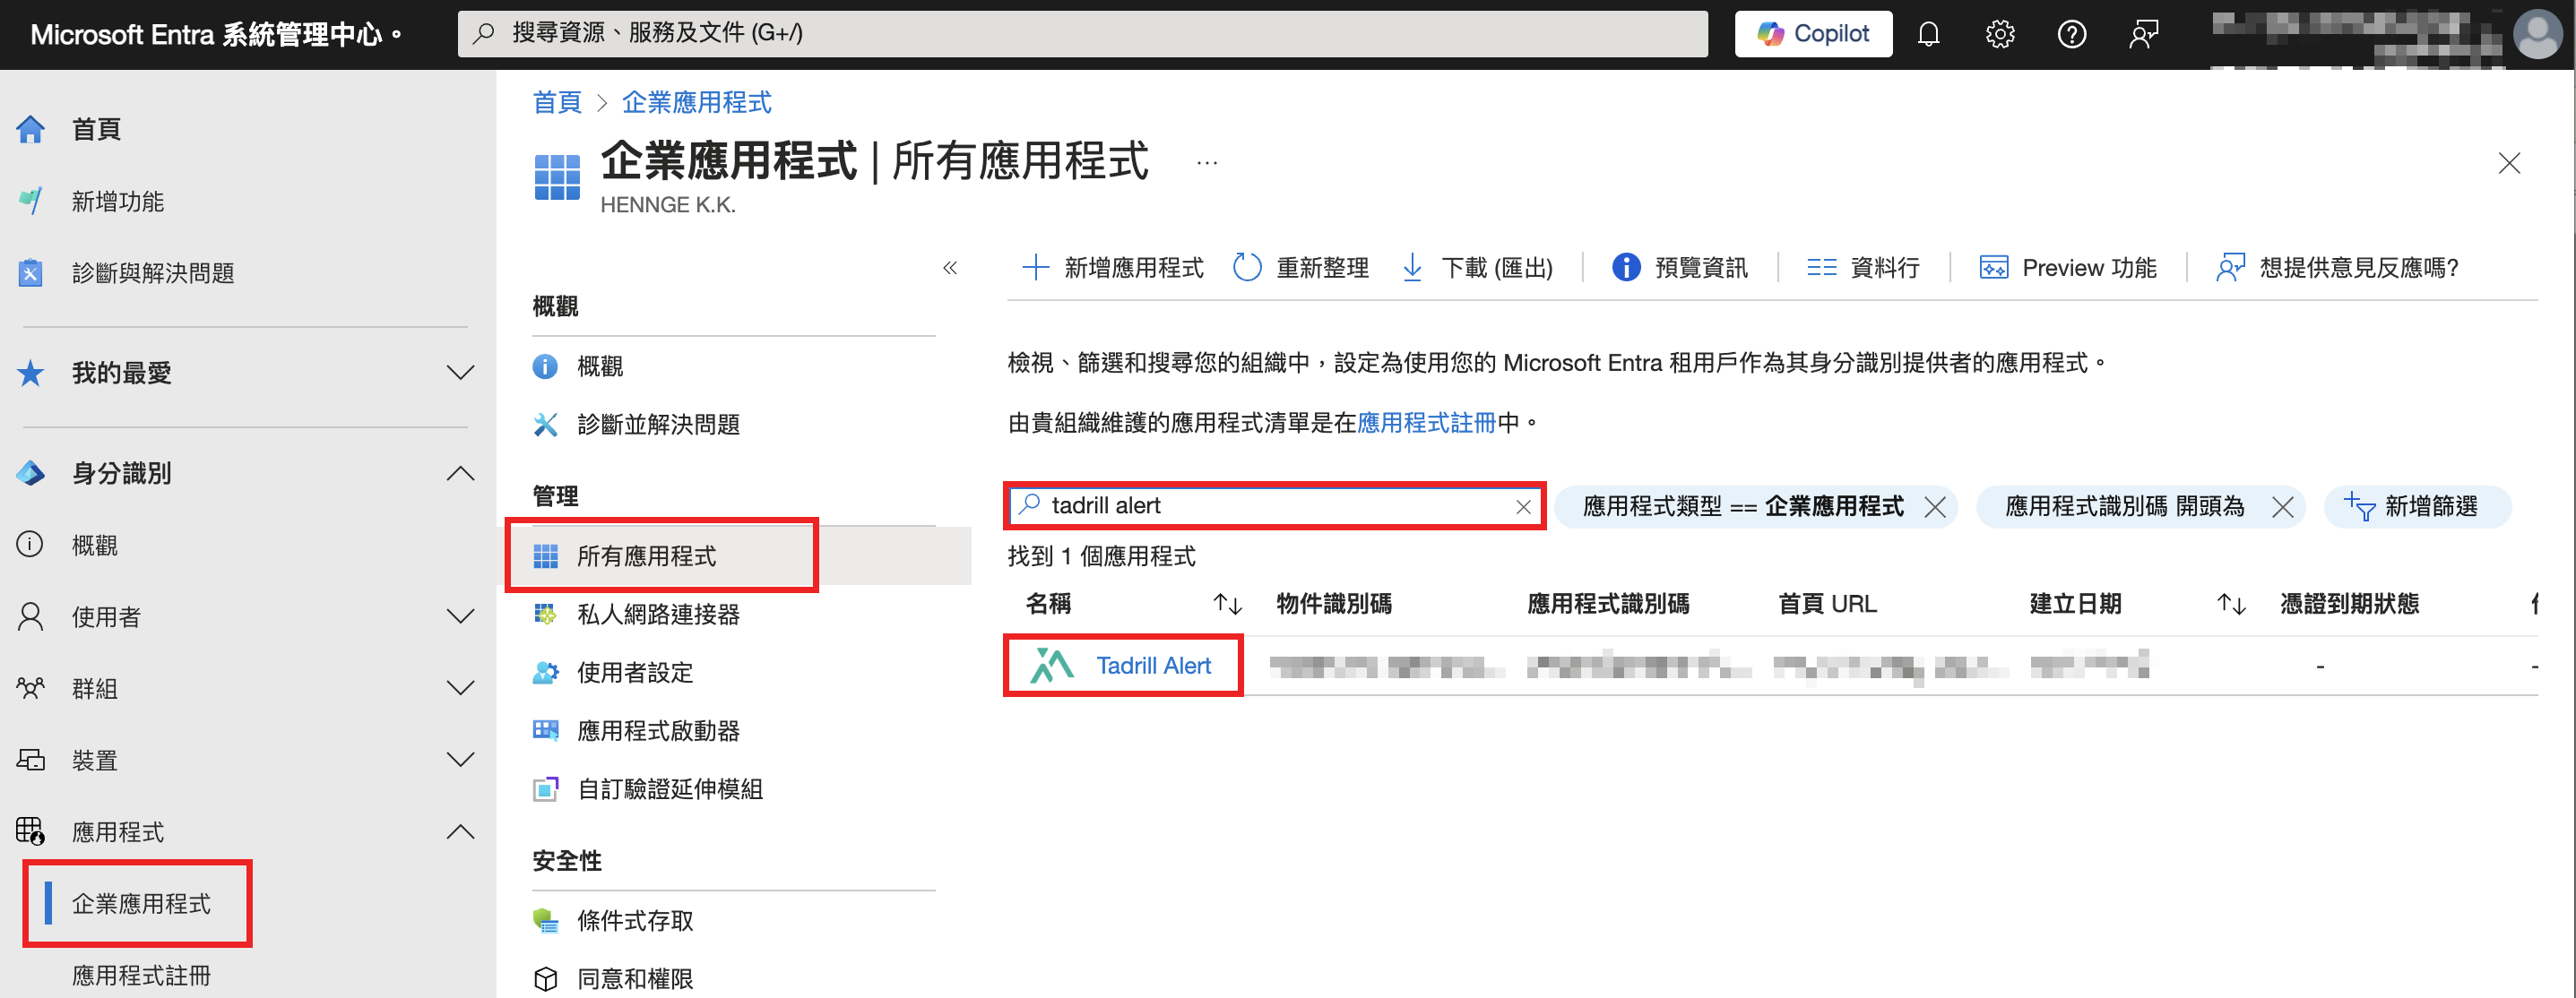
Task: Collapse the 應用程式 section chevron
Action: point(460,832)
